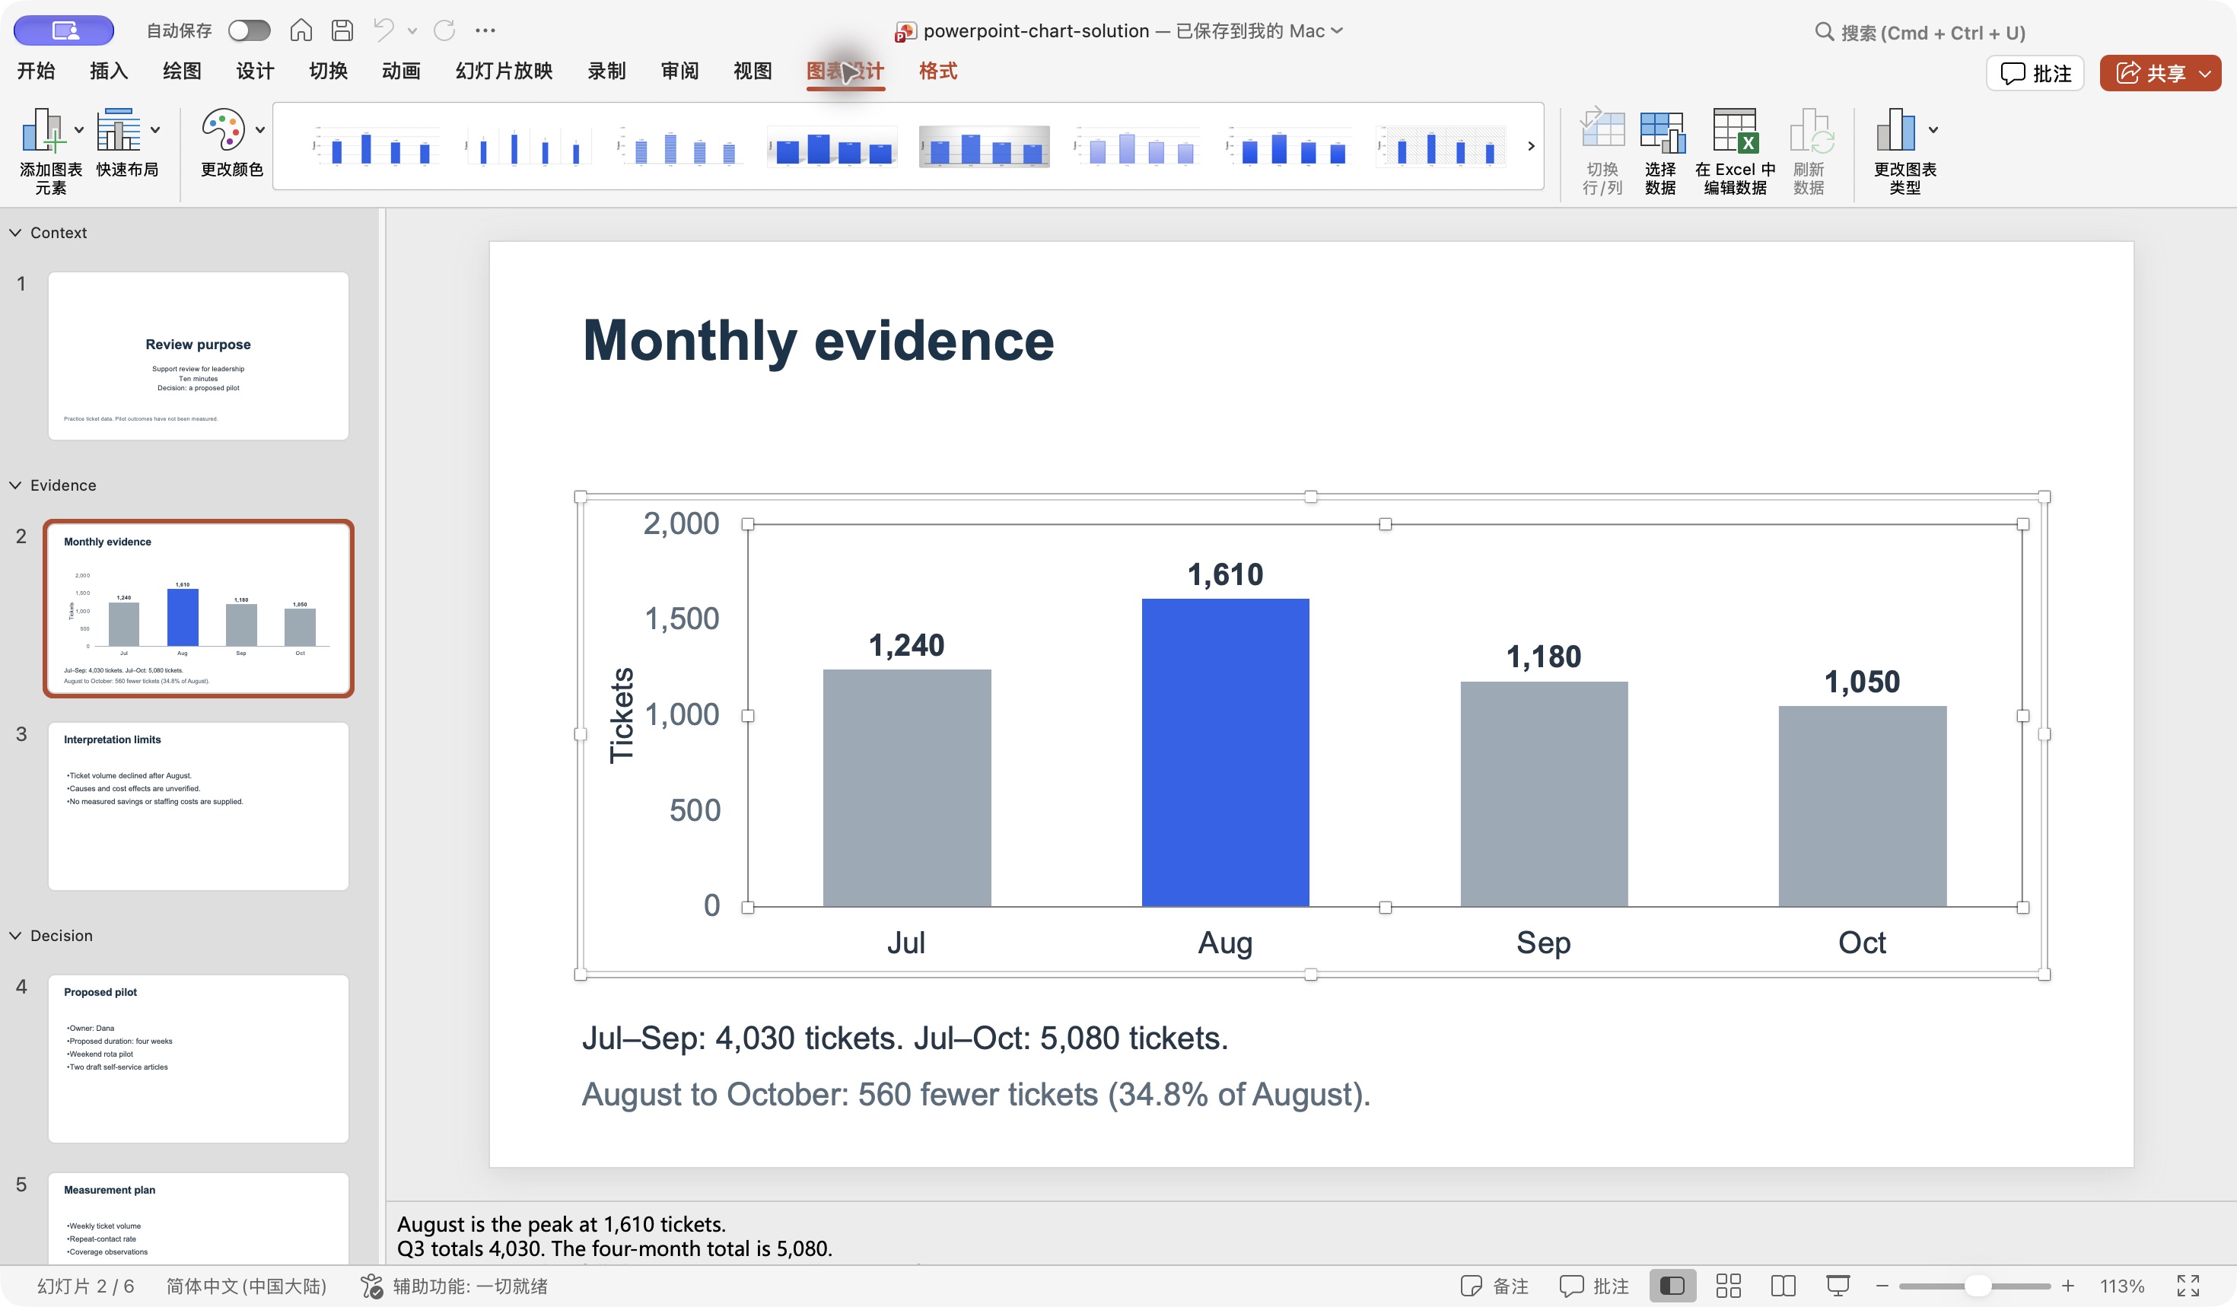Click the Tickets axis title
The image size is (2237, 1307).
tap(622, 715)
